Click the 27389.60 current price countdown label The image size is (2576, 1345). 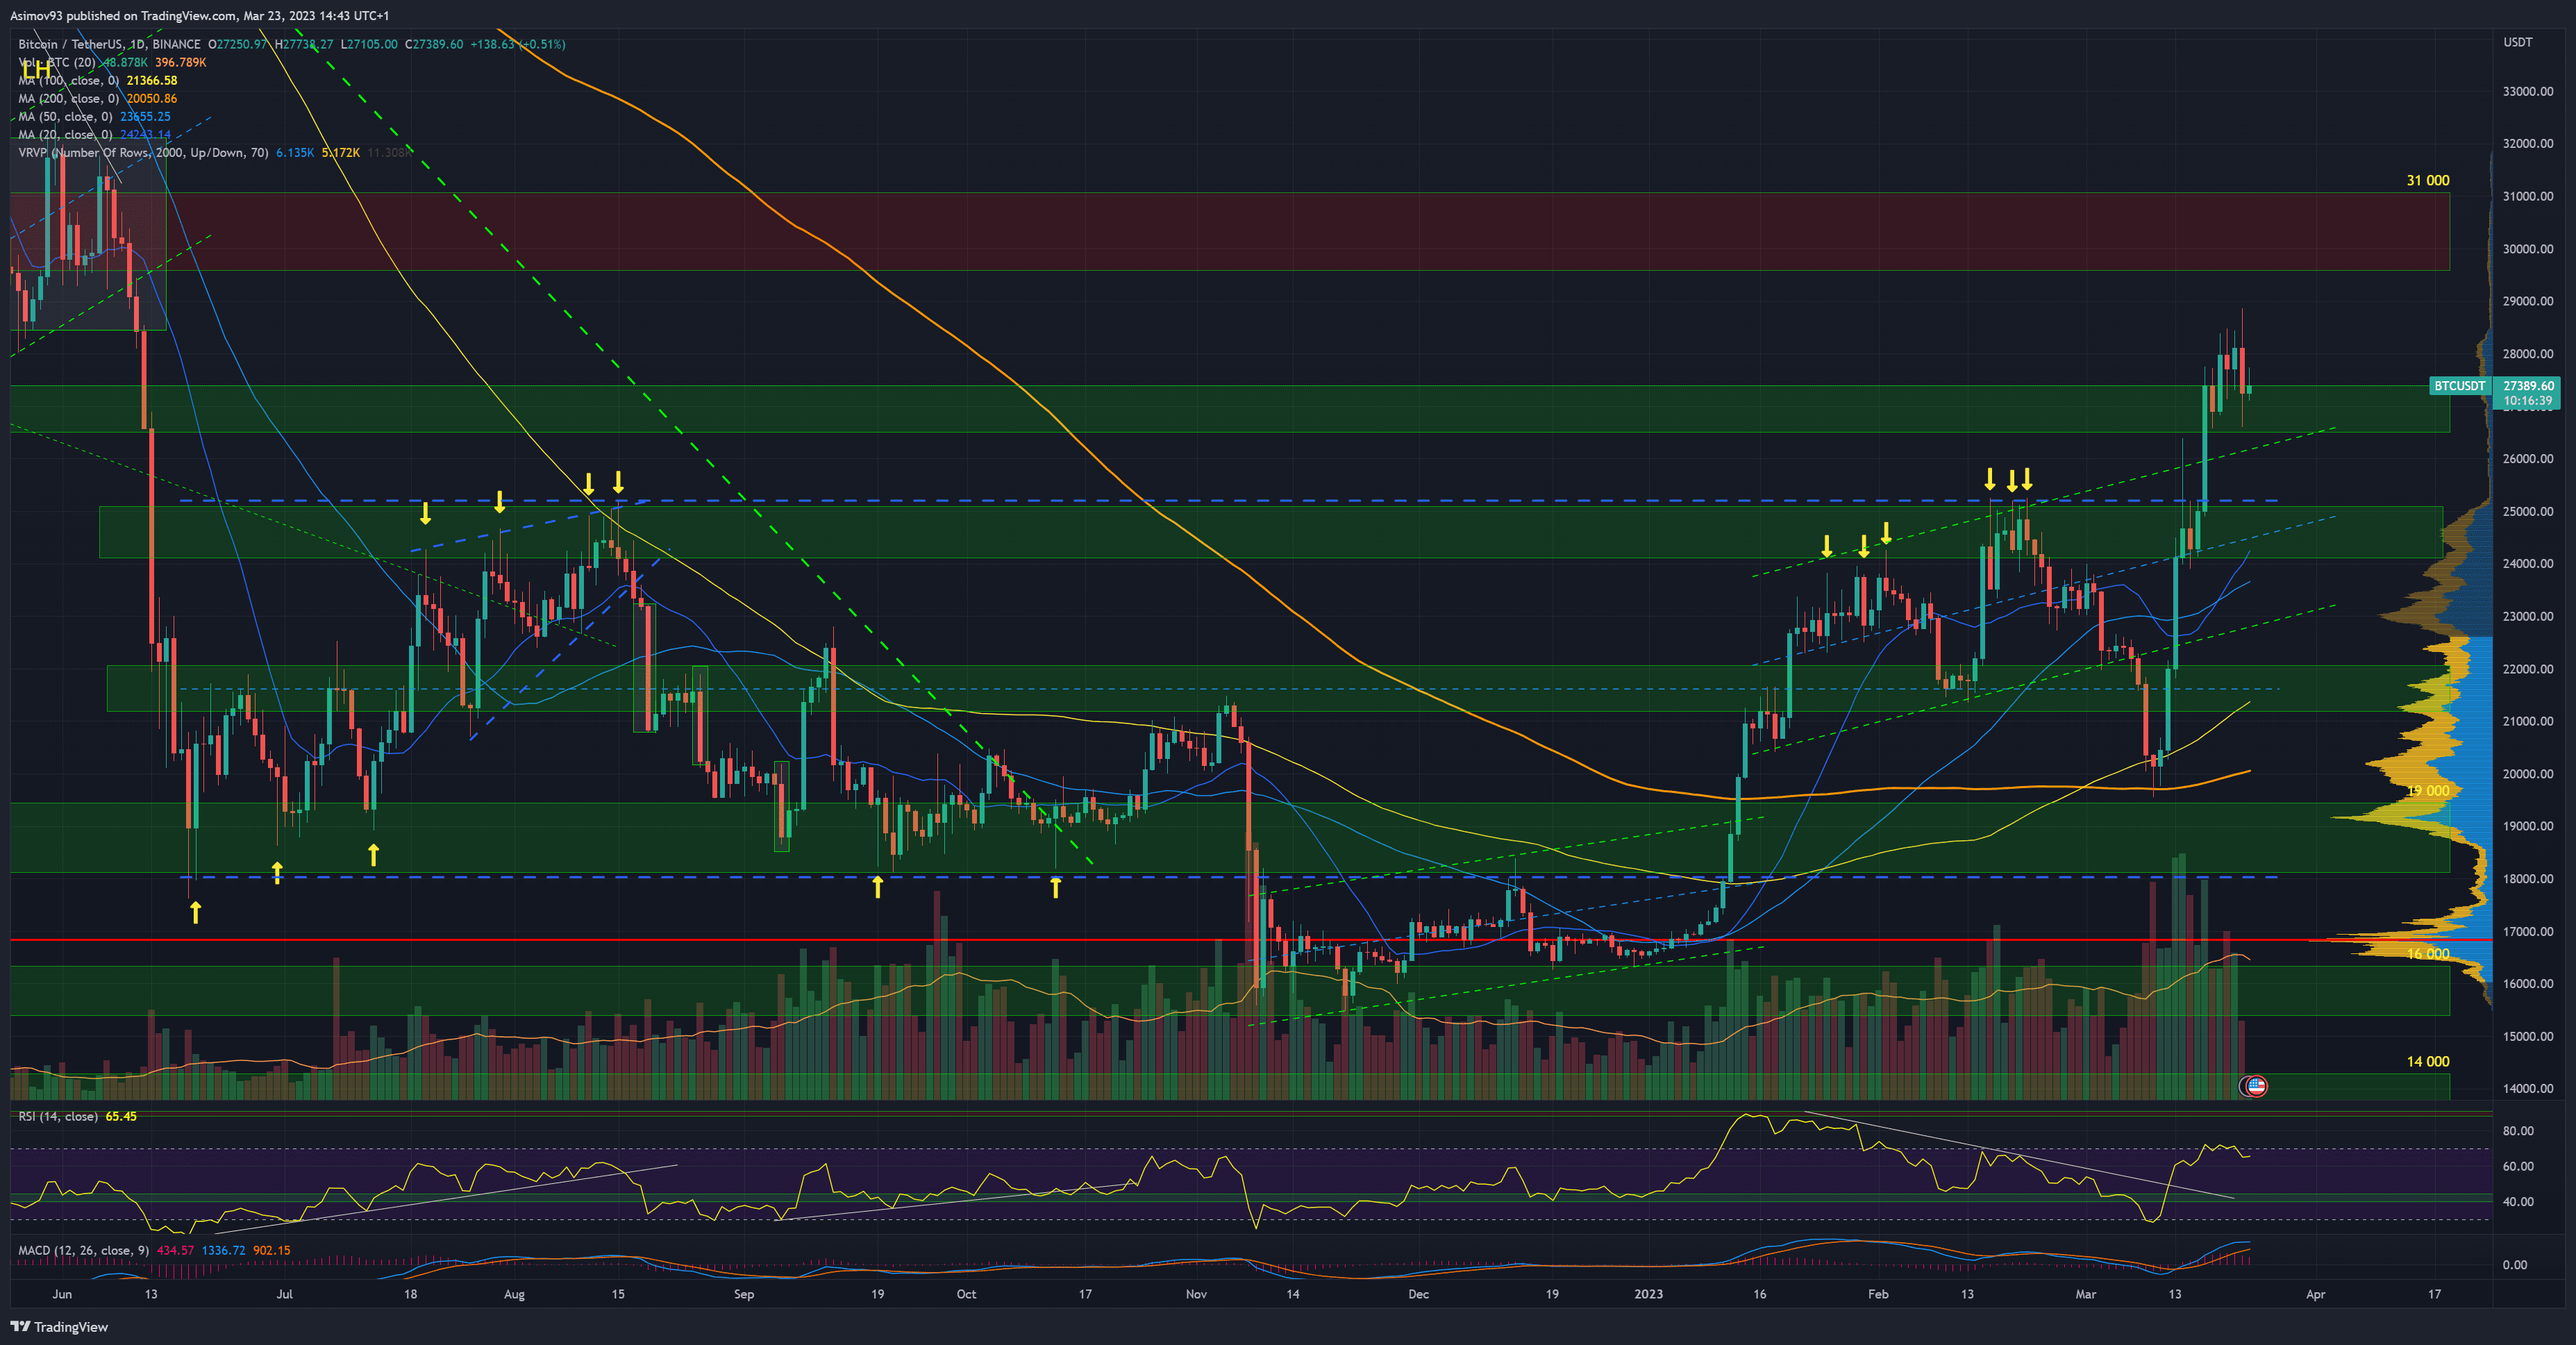click(x=2527, y=393)
